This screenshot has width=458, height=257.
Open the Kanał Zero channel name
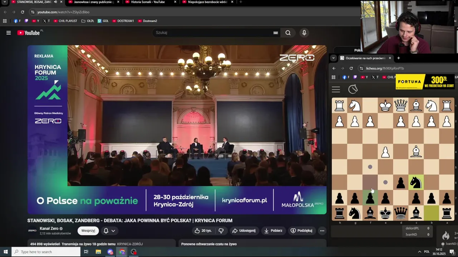[49, 228]
